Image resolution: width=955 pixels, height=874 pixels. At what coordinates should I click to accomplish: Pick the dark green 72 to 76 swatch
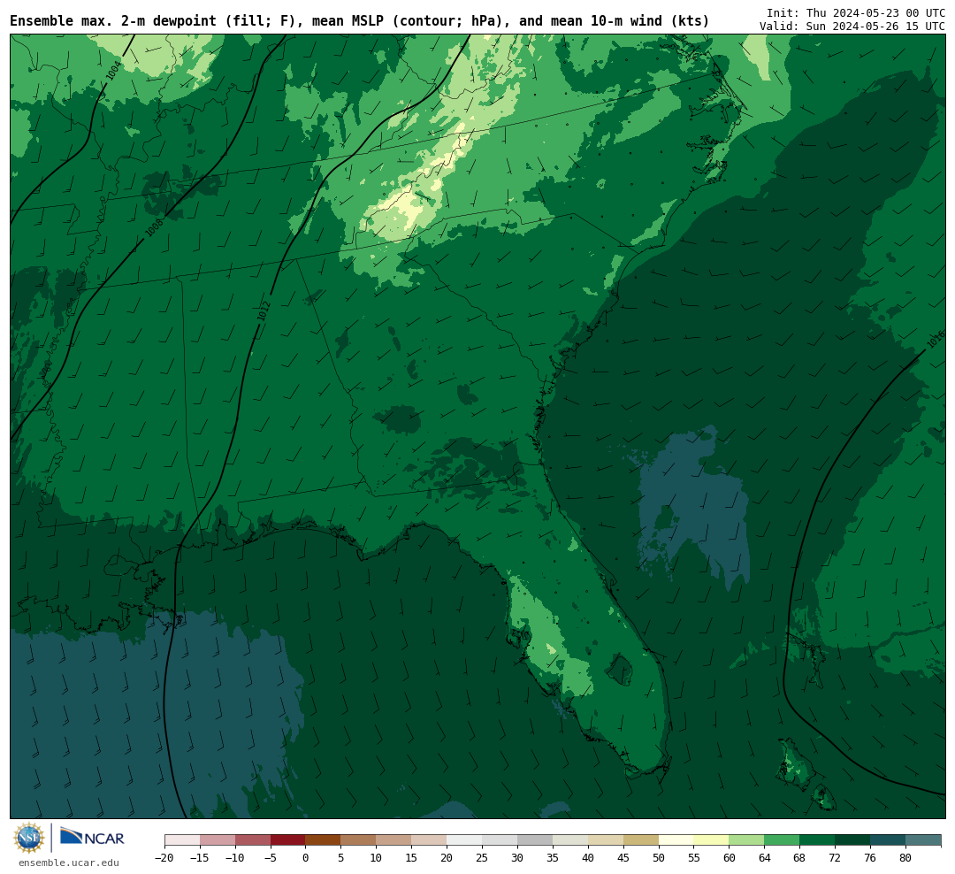click(x=852, y=840)
